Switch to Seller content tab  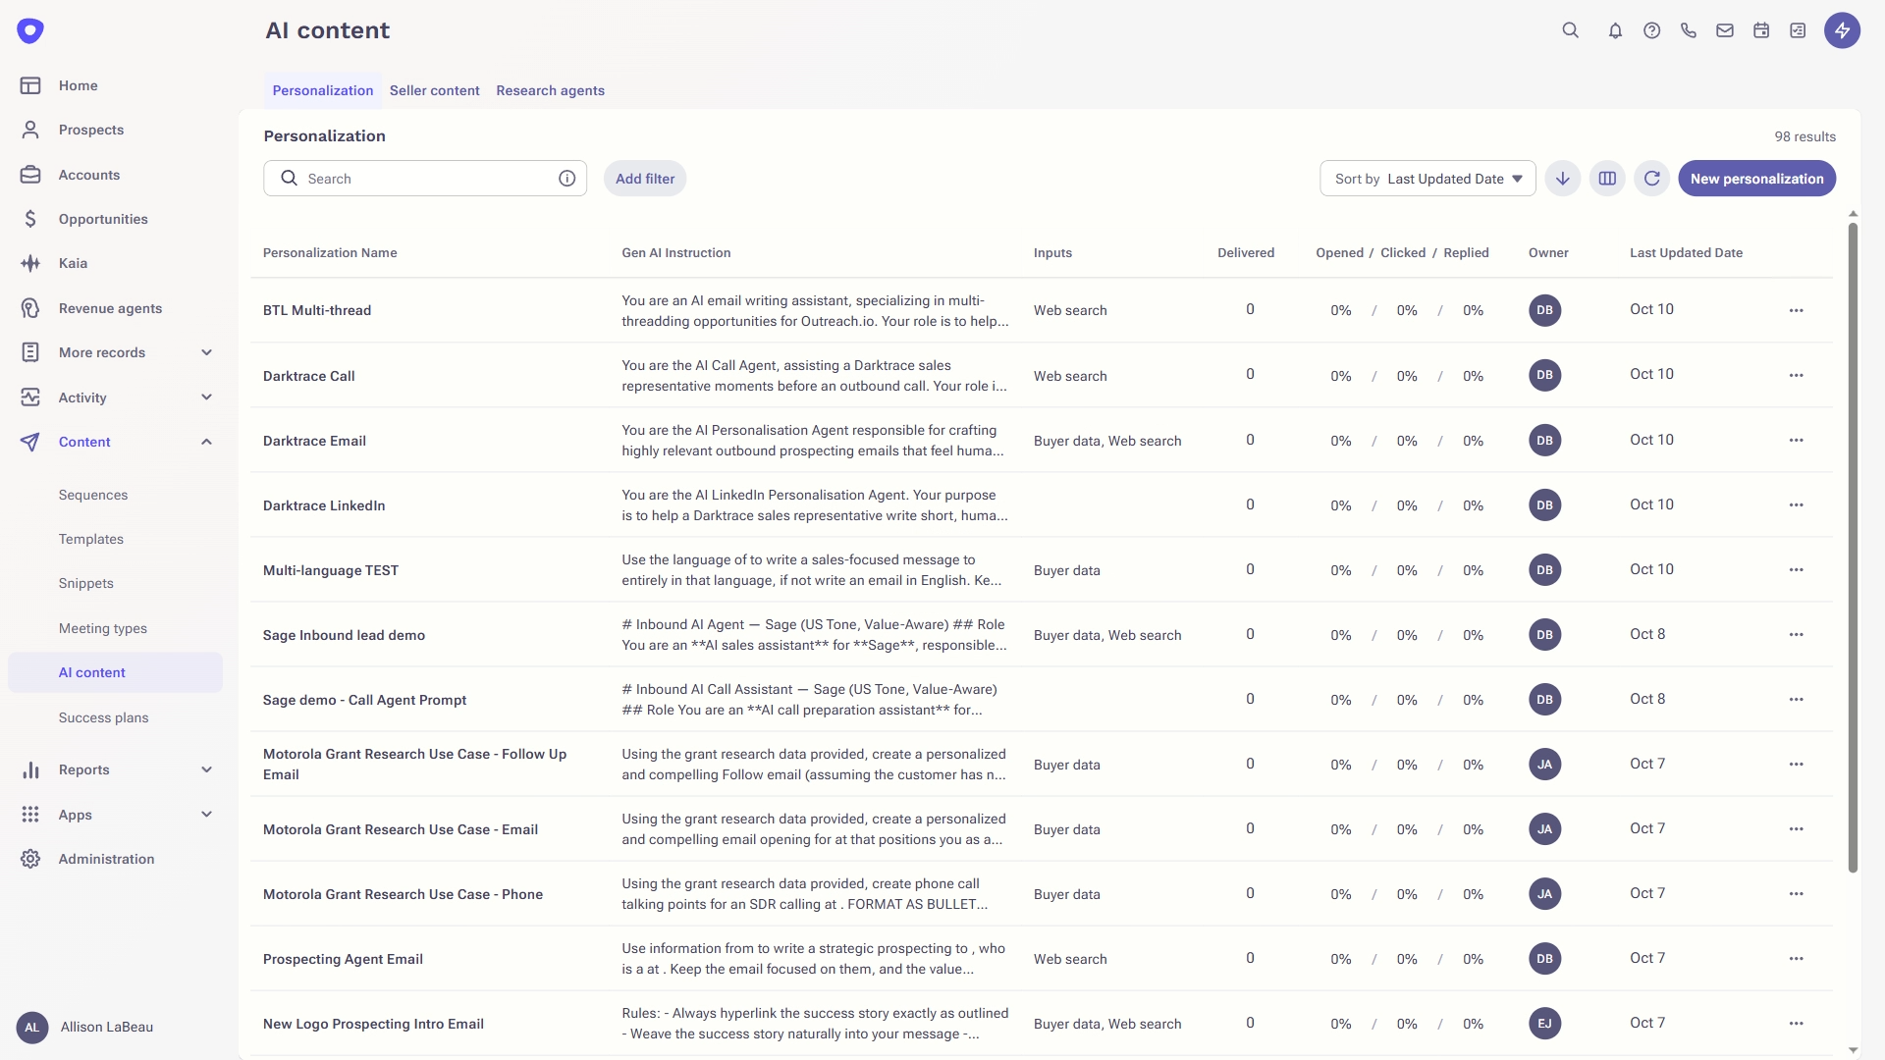[434, 90]
